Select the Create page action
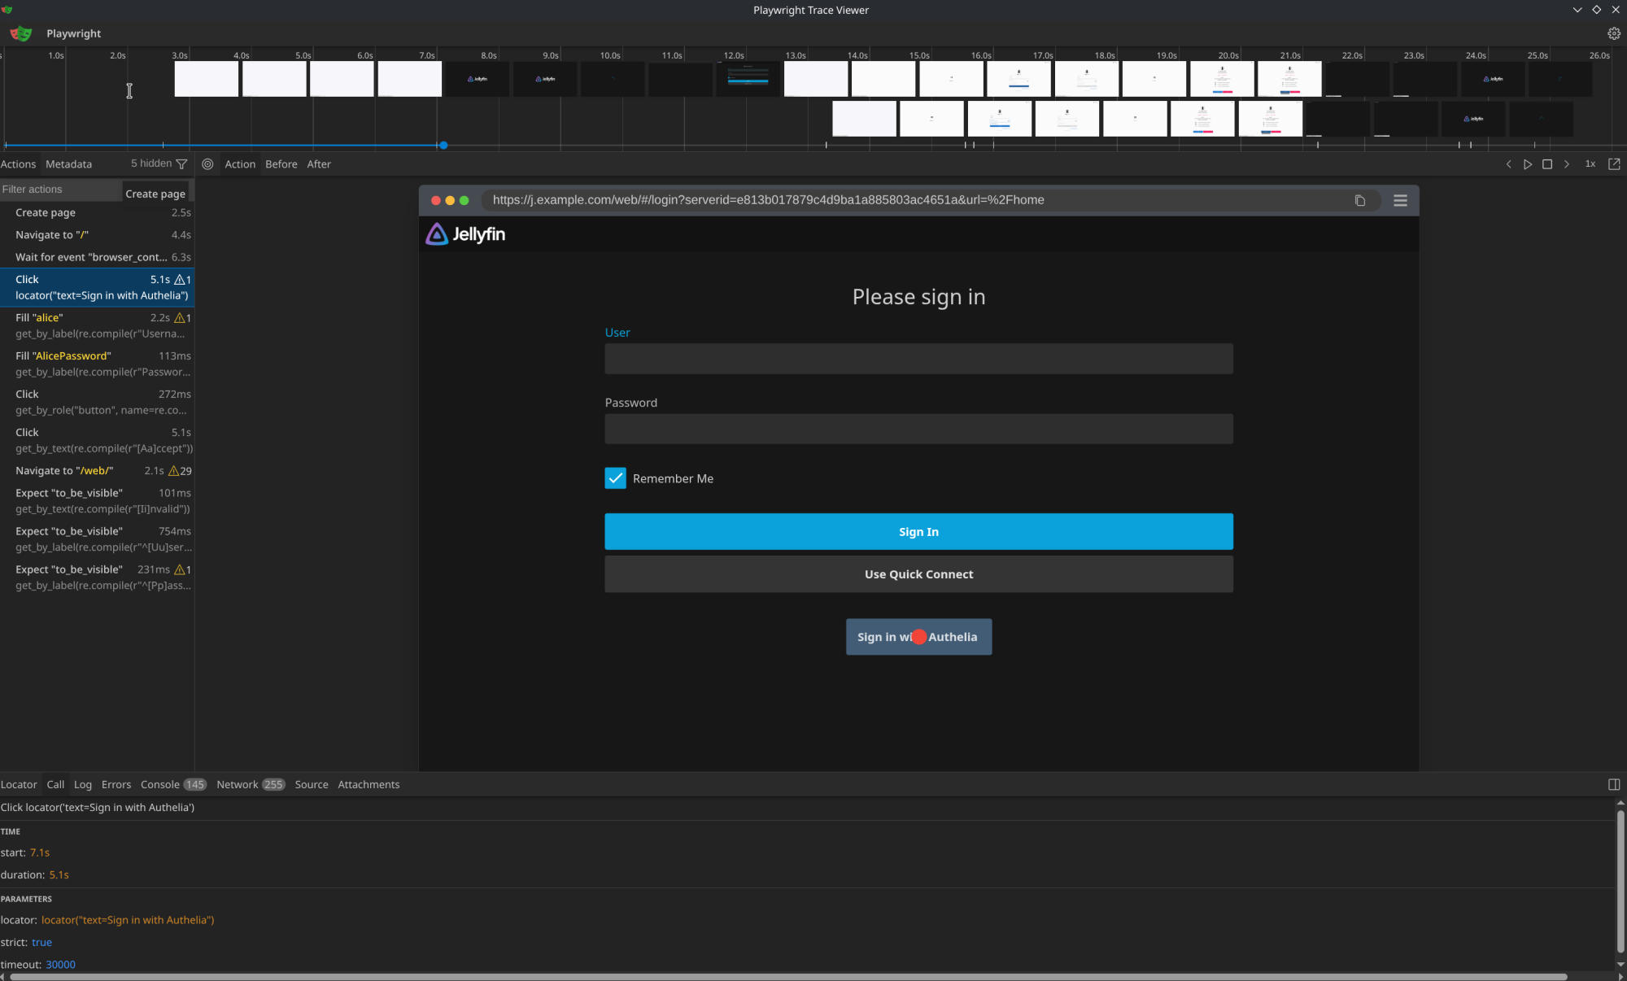Image resolution: width=1627 pixels, height=981 pixels. click(x=97, y=213)
